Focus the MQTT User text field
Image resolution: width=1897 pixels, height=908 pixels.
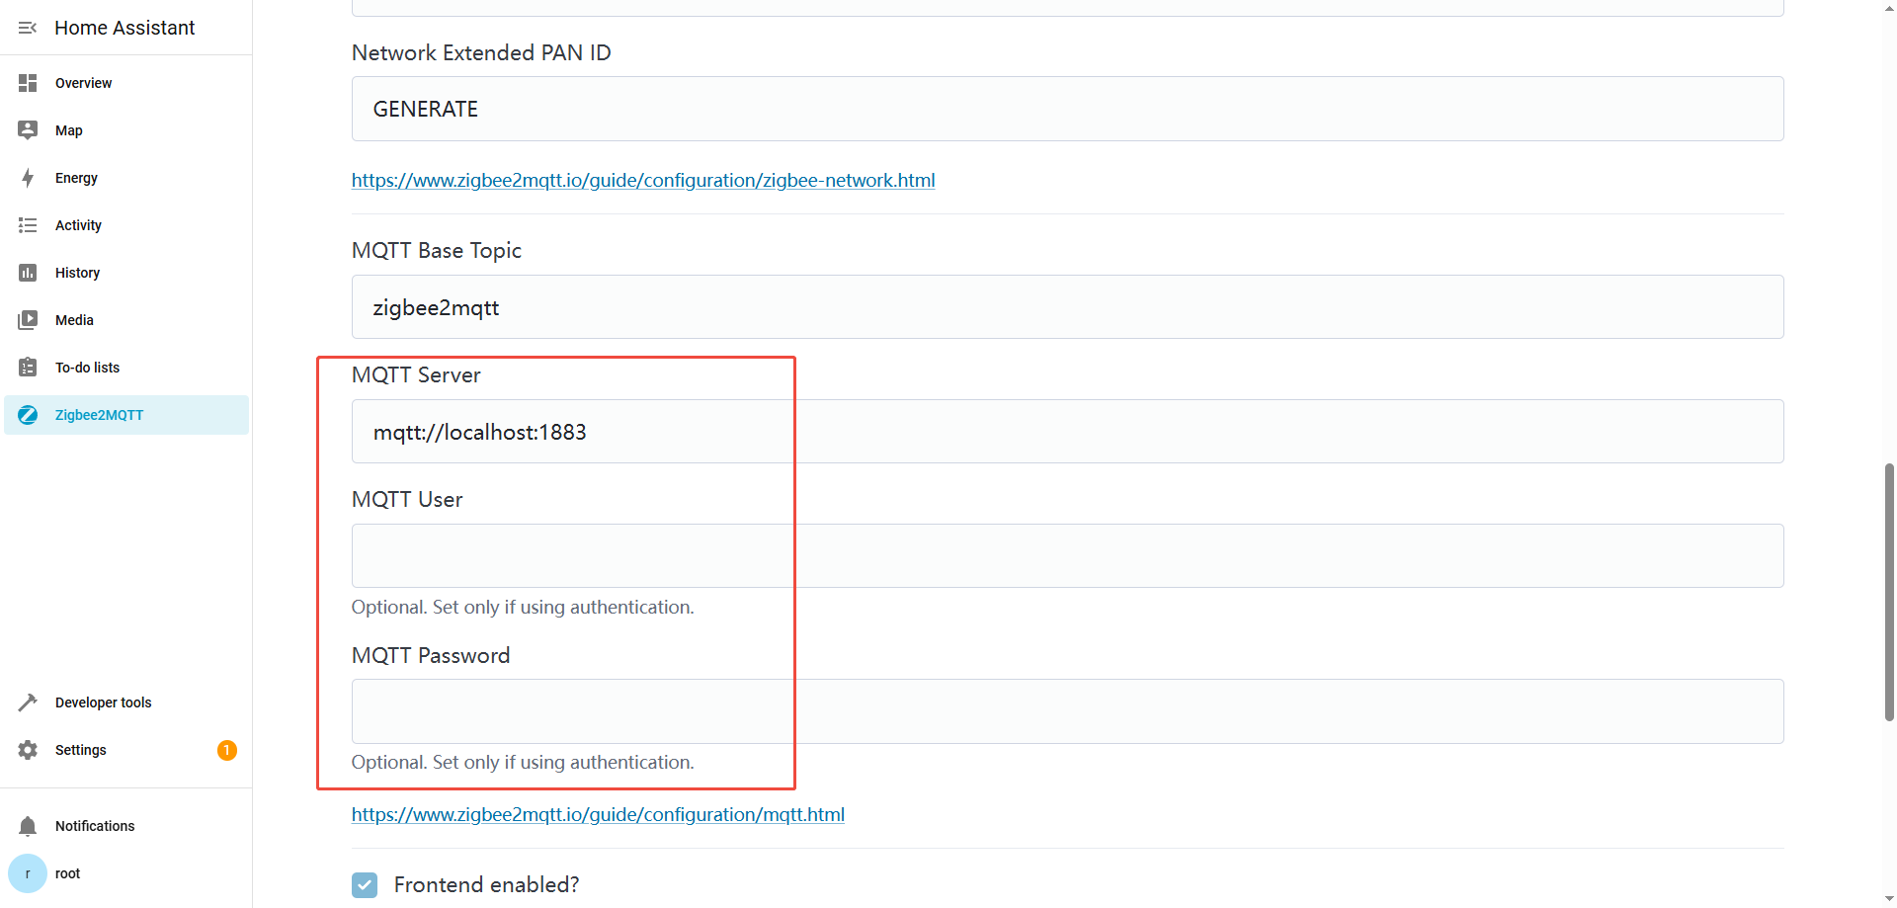pos(1067,556)
